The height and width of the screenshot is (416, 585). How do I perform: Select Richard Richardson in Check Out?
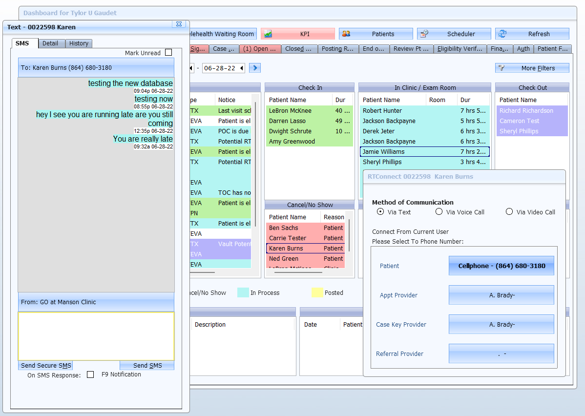click(x=532, y=110)
